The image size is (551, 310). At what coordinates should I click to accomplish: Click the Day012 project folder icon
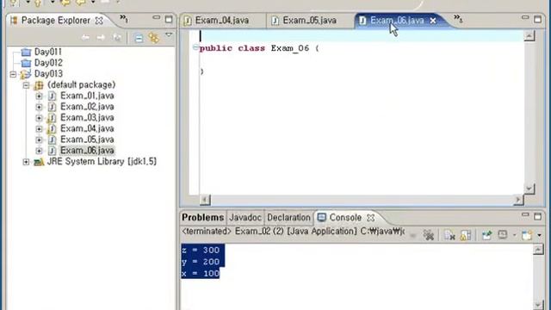click(x=26, y=63)
